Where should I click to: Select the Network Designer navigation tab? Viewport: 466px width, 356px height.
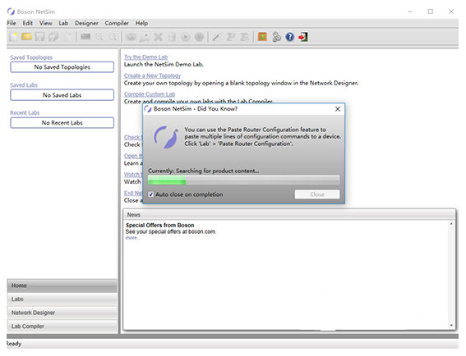point(62,313)
